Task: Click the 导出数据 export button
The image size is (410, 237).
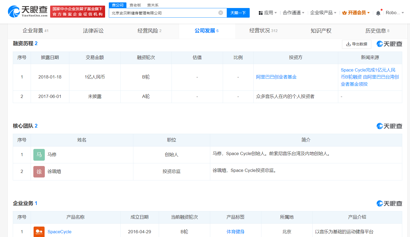Action: click(x=356, y=44)
